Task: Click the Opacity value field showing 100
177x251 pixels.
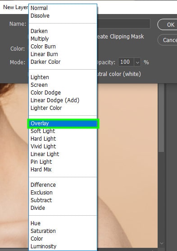Action: tap(126, 62)
